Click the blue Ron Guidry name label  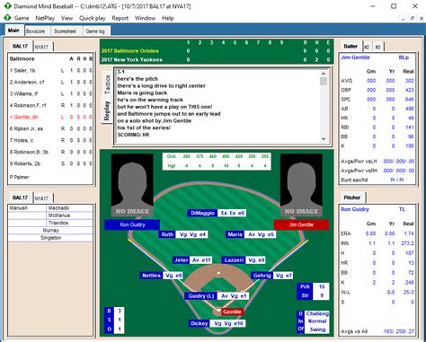point(132,224)
